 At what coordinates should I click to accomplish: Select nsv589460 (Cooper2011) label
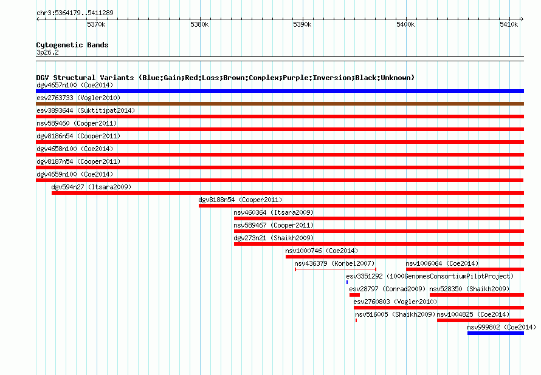(x=77, y=123)
